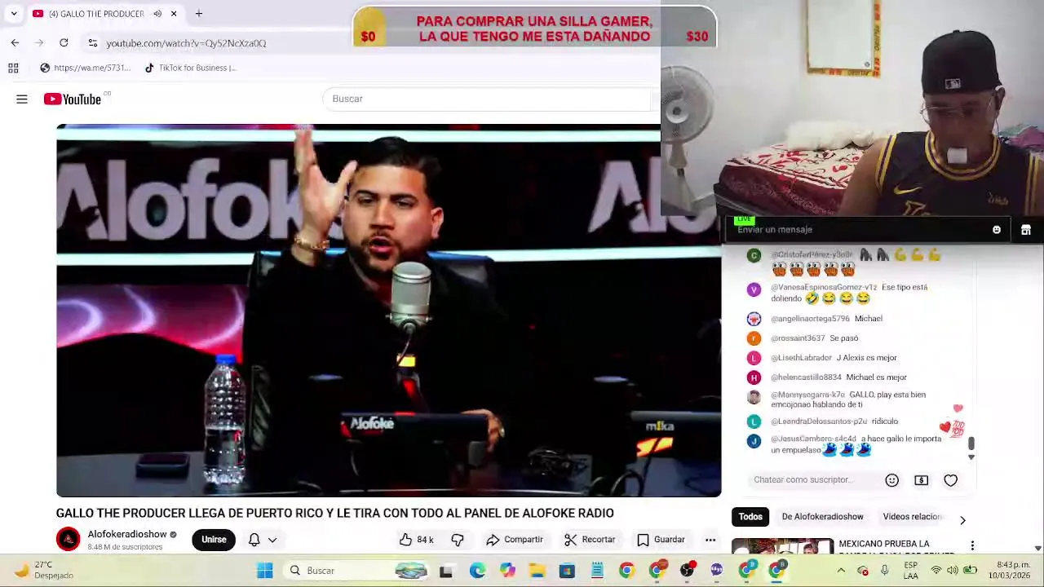The height and width of the screenshot is (587, 1044).
Task: Open Alofokeradioshow channel avatar
Action: click(69, 539)
